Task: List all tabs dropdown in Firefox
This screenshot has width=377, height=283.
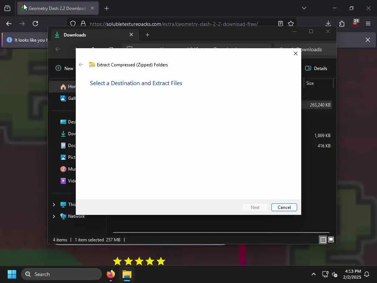Action: tap(304, 8)
